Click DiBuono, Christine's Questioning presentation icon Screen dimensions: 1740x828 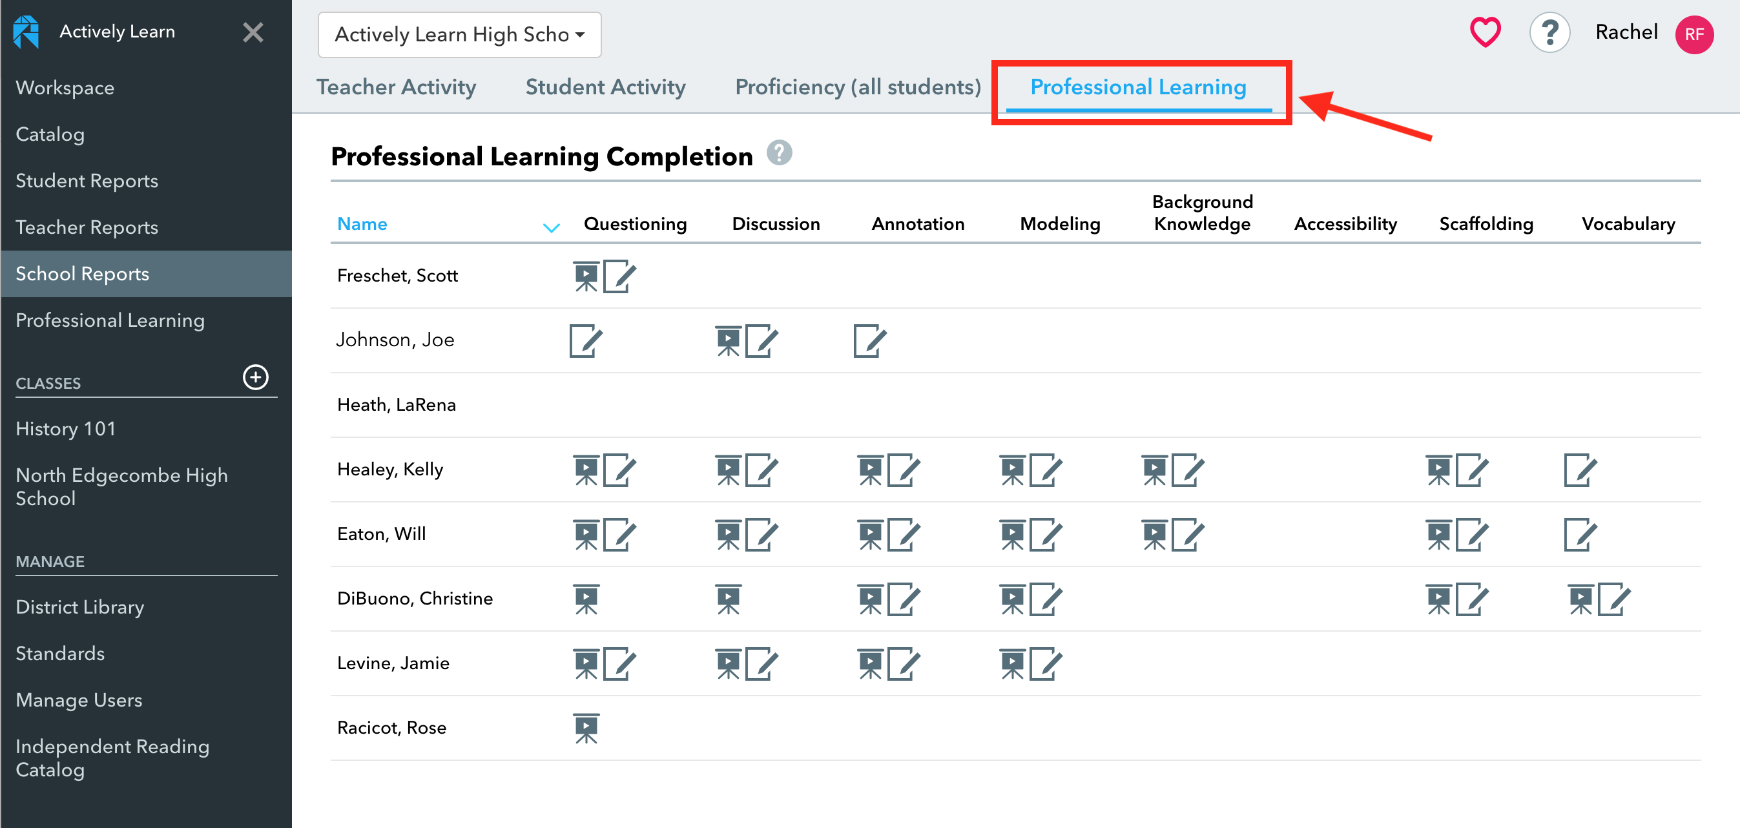point(586,599)
